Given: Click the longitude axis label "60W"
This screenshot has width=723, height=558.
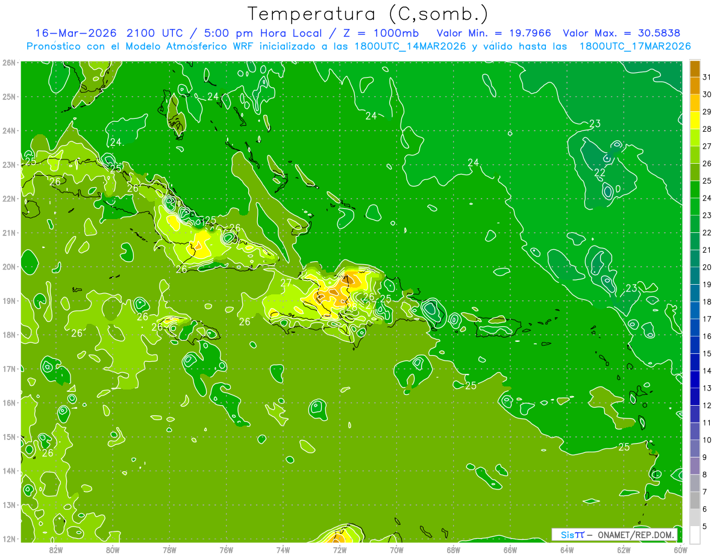Looking at the screenshot, I should pyautogui.click(x=680, y=550).
